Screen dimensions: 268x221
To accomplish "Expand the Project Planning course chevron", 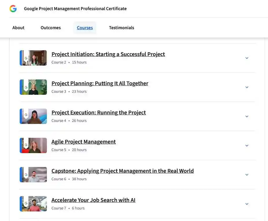I will [247, 87].
